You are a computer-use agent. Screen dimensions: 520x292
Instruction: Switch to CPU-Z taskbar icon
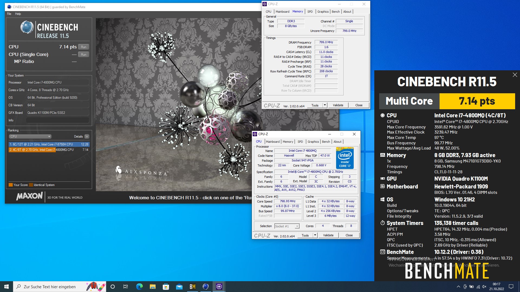[x=219, y=287]
